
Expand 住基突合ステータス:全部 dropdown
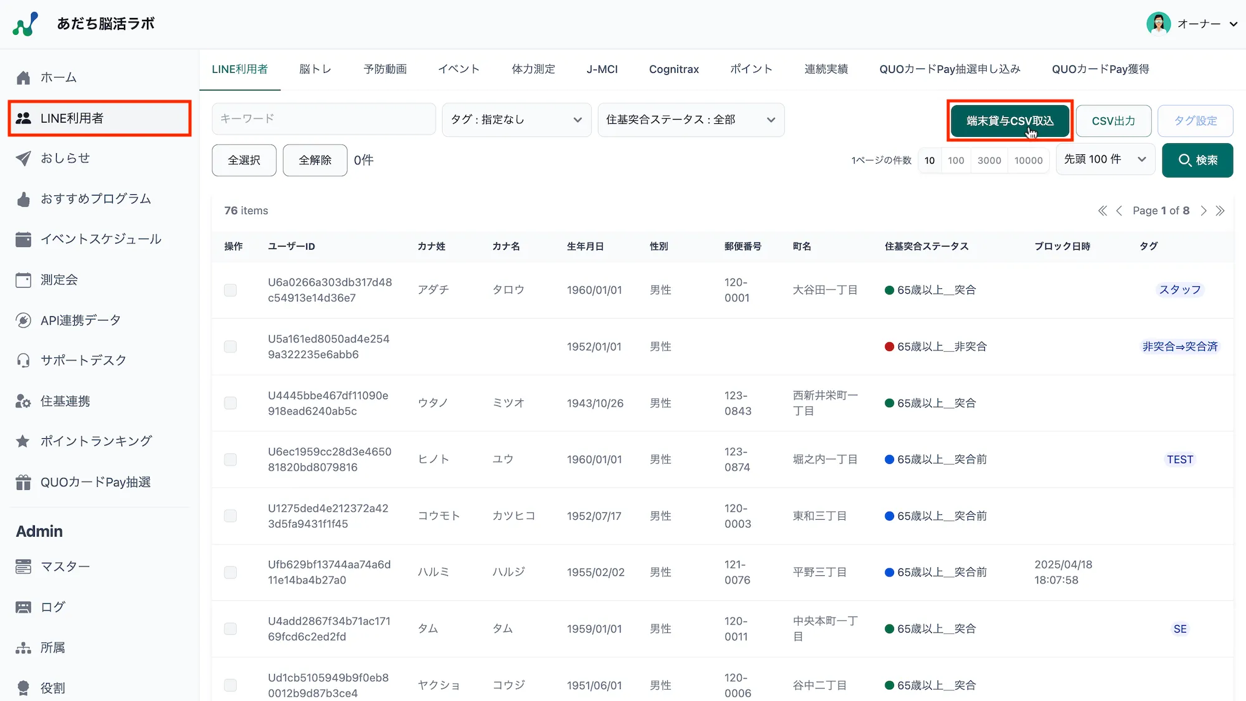[690, 120]
